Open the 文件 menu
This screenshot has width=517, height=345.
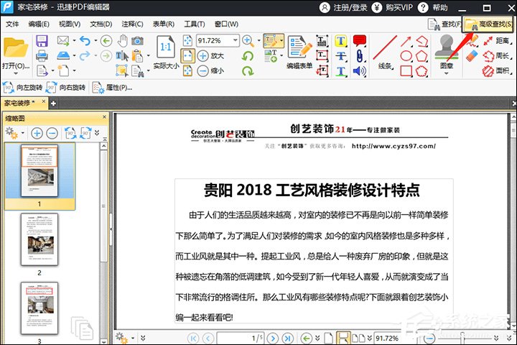[x=12, y=24]
